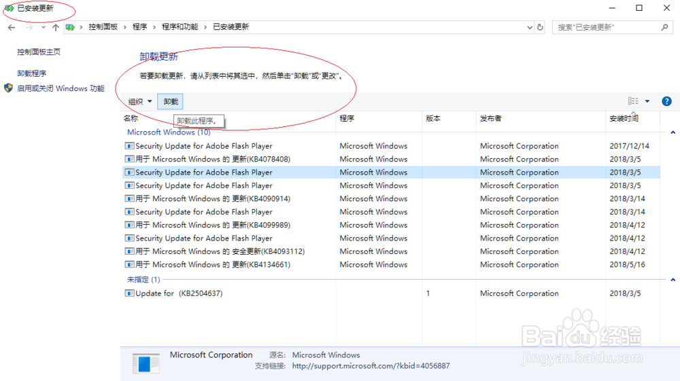Open 控制面板主页 link
Viewport: 680px width, 381px height.
click(x=39, y=52)
